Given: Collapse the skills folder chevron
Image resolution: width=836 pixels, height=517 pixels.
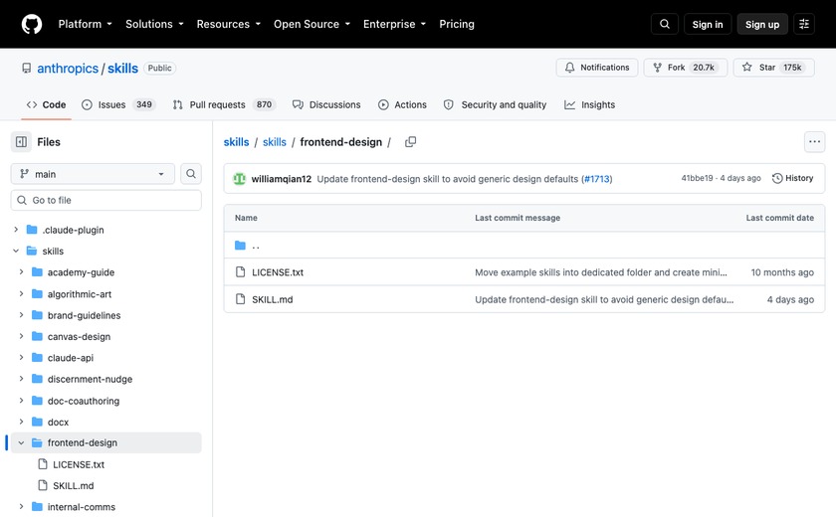Looking at the screenshot, I should pyautogui.click(x=16, y=251).
